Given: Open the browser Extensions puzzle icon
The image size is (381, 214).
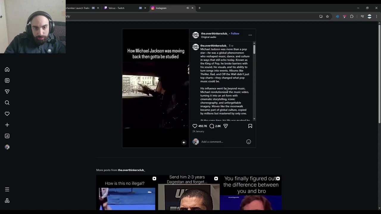Looking at the screenshot, I should tap(352, 16).
